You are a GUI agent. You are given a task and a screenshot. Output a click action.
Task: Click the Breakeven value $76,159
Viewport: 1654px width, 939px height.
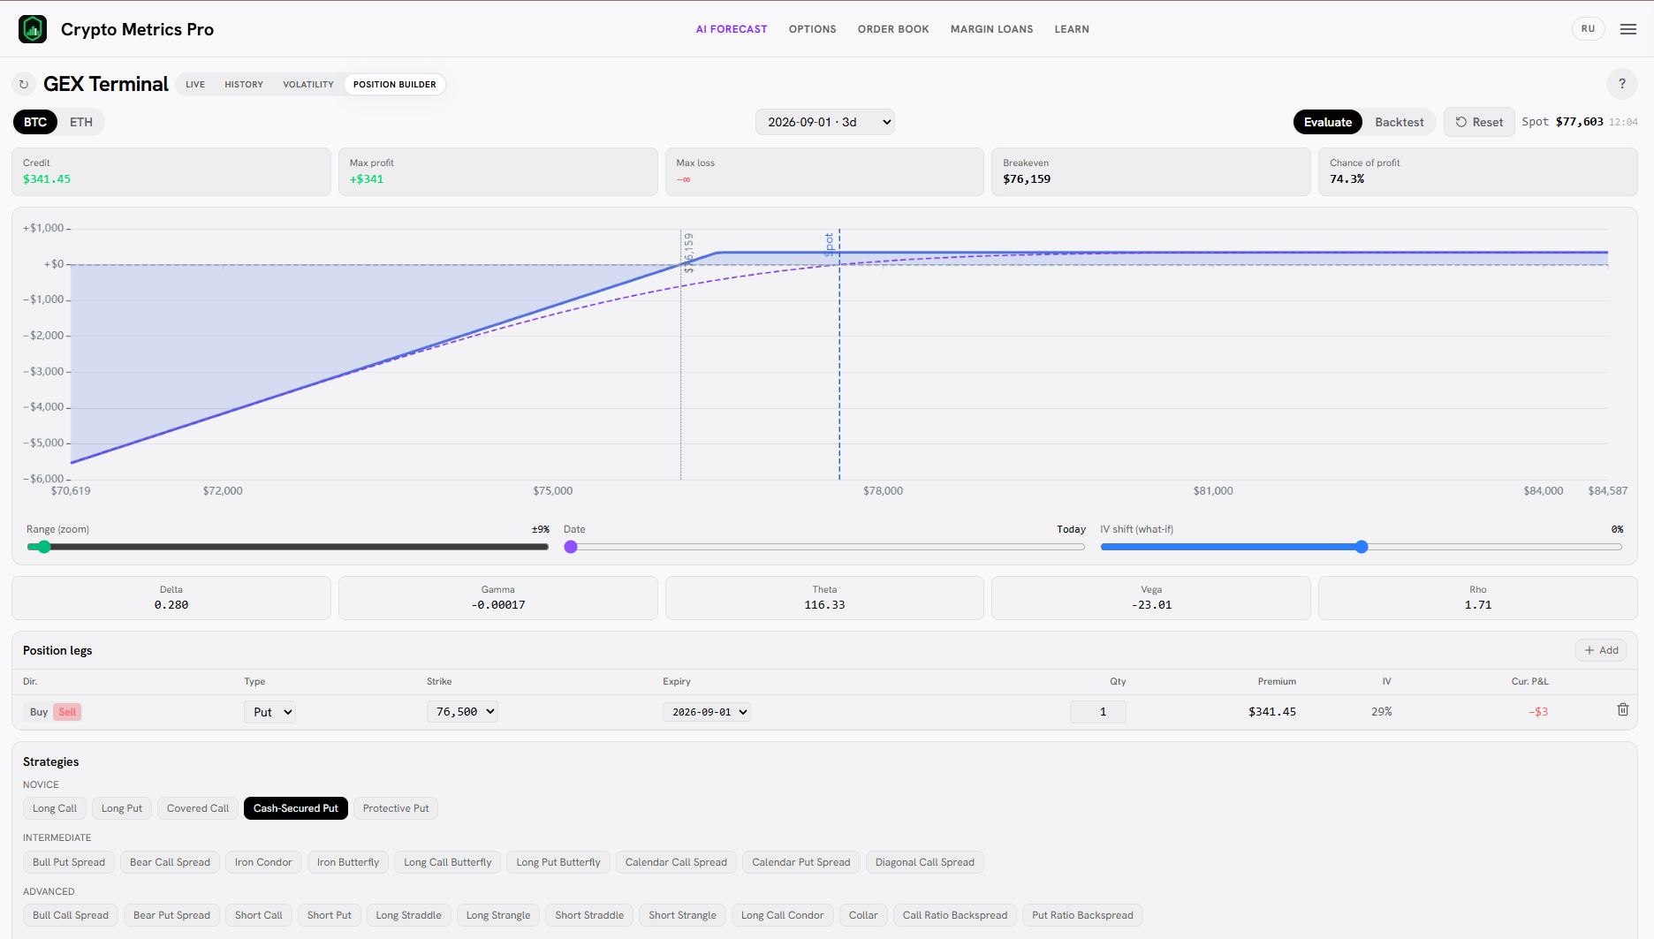point(1027,179)
